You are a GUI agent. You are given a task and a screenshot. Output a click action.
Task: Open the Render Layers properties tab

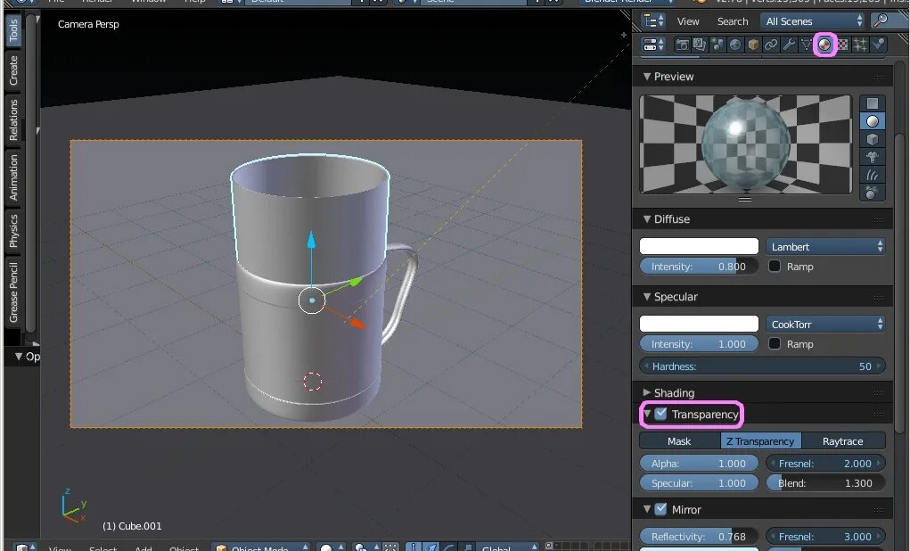click(700, 45)
